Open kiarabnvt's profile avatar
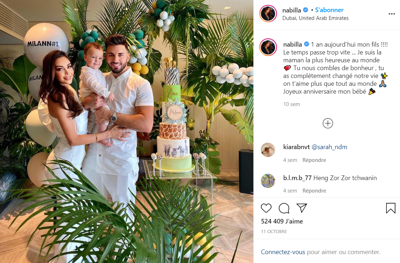 [268, 150]
